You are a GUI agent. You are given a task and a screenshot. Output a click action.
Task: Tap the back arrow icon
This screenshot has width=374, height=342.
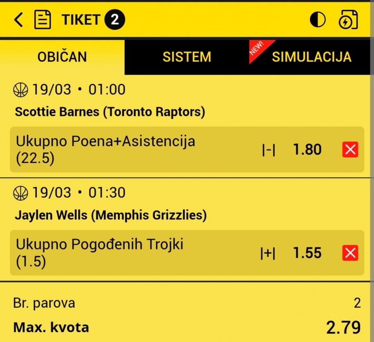[x=18, y=19]
